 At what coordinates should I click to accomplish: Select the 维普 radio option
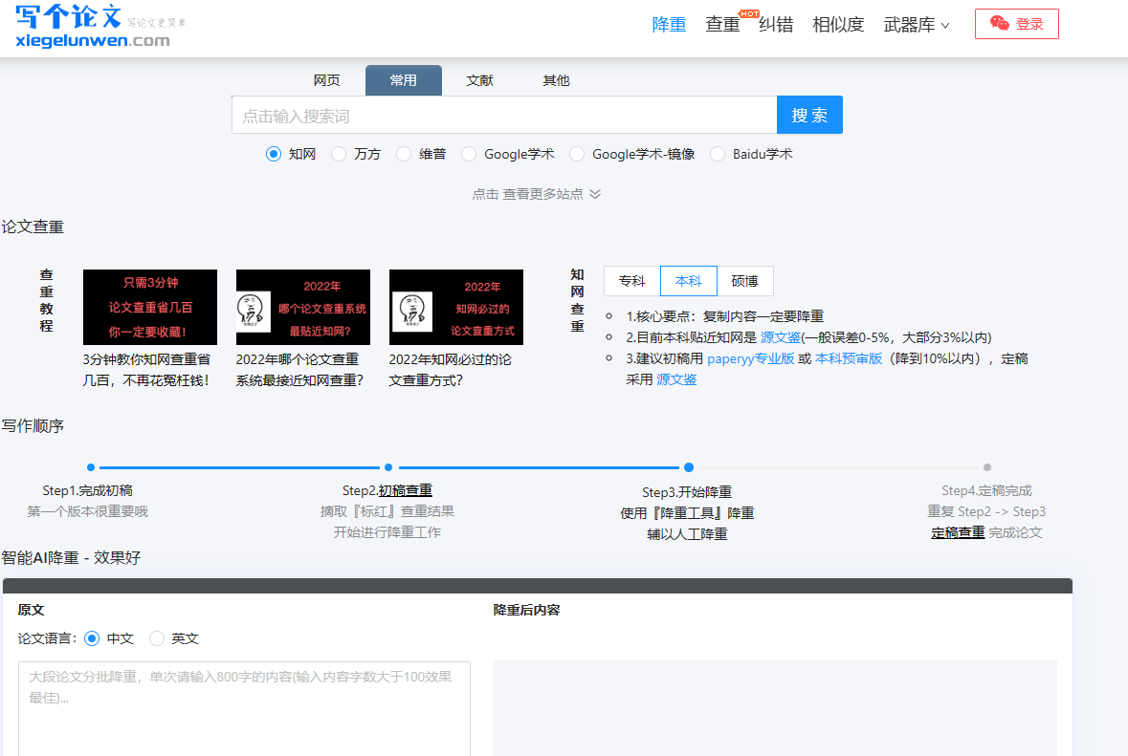pyautogui.click(x=404, y=154)
